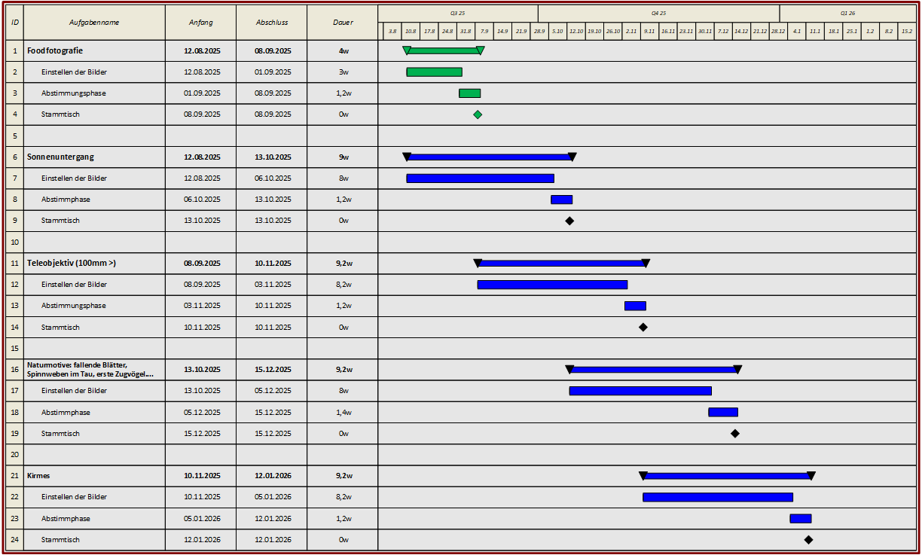Select the "Teleobjektiv (100mm >)" task name
The height and width of the screenshot is (555, 922).
[72, 264]
